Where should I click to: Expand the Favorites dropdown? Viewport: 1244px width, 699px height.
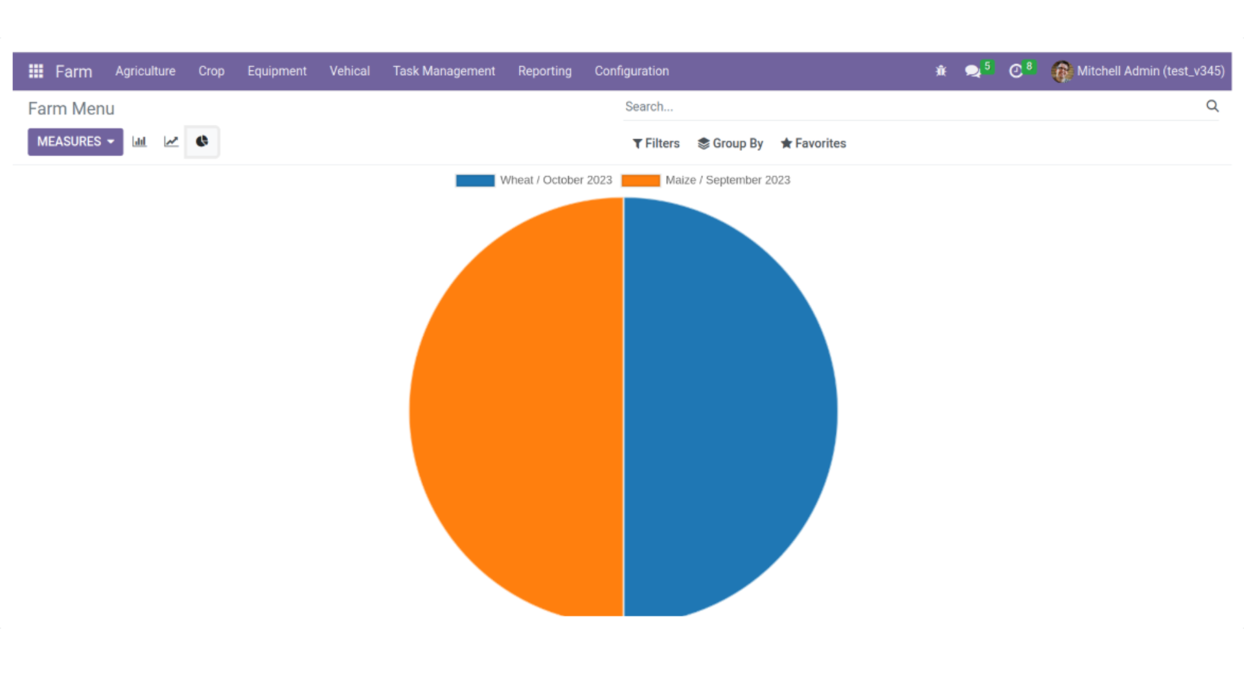pos(813,144)
